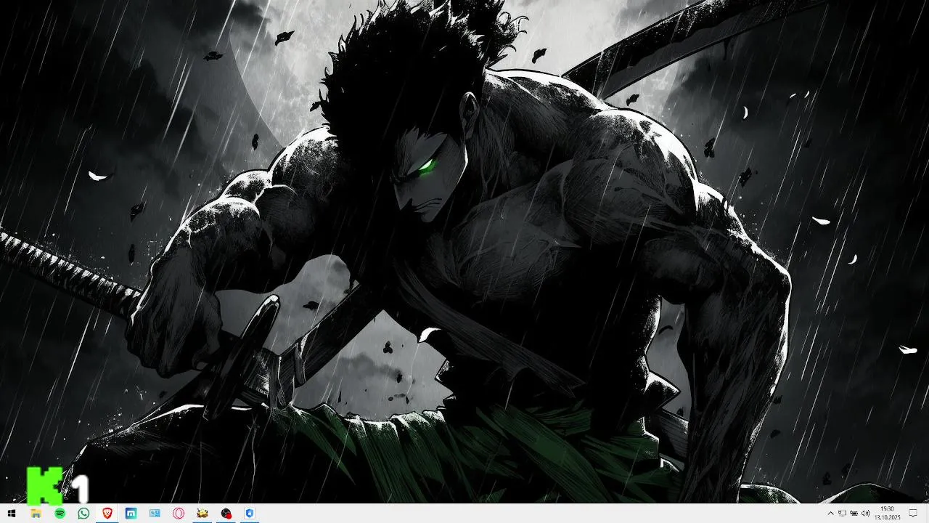
Task: Open the blue shield app icon
Action: [250, 514]
